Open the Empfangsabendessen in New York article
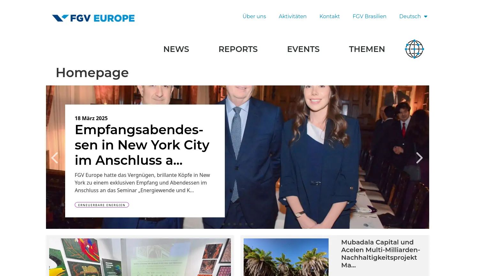The image size is (479, 276). [142, 145]
